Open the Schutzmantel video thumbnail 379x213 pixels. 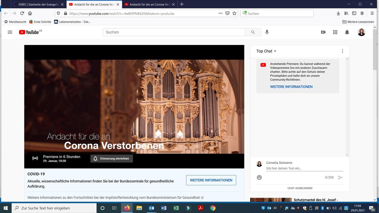point(271,200)
